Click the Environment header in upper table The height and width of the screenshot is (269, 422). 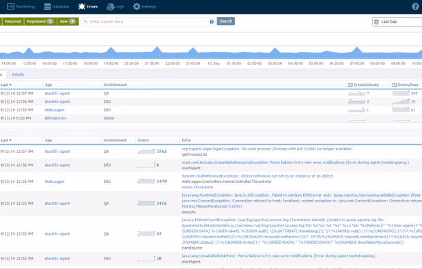click(115, 85)
